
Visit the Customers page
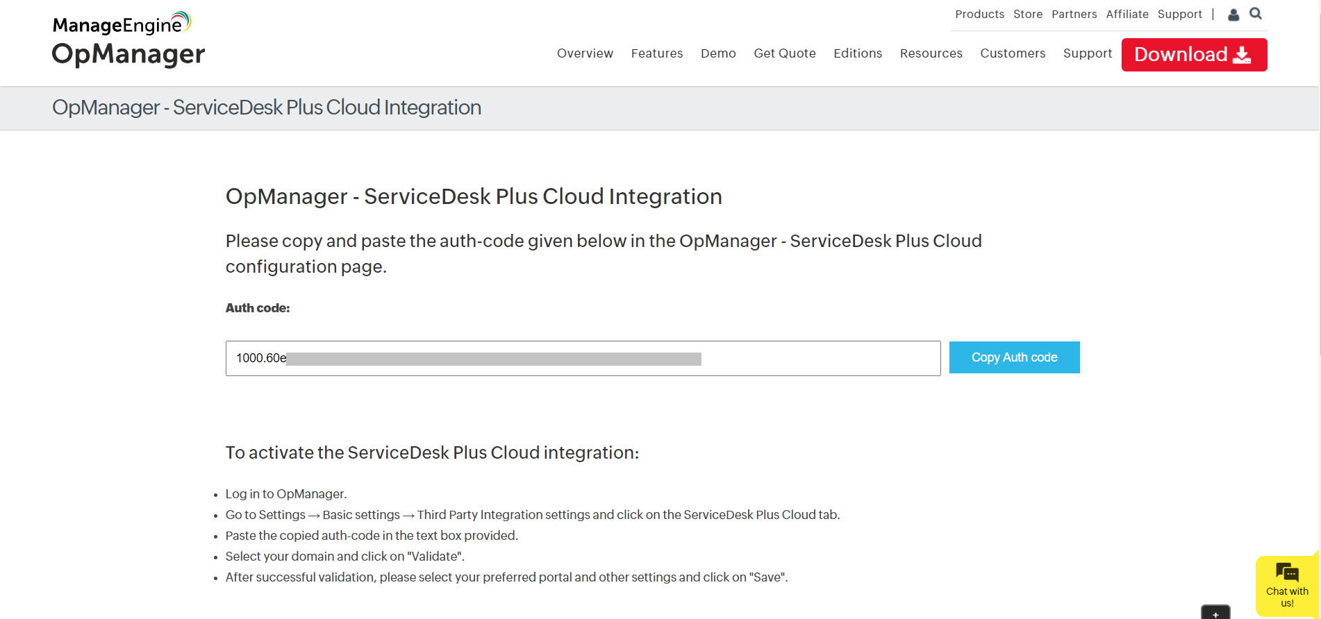tap(1013, 53)
